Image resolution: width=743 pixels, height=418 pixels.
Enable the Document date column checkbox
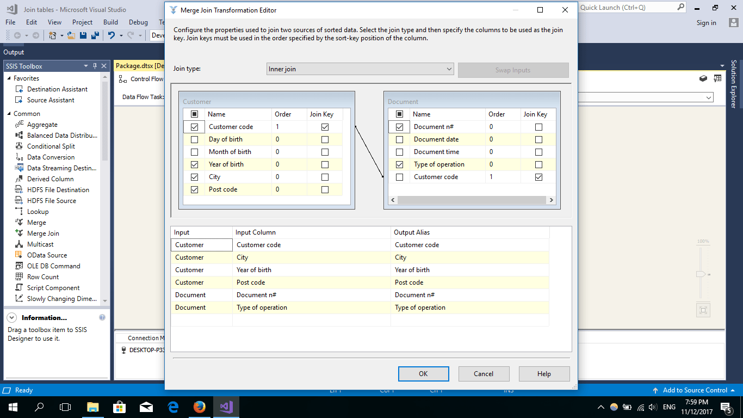(400, 139)
